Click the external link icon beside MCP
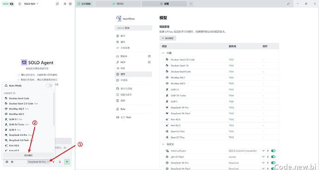Screen dimensions: 319x170 tap(149, 62)
